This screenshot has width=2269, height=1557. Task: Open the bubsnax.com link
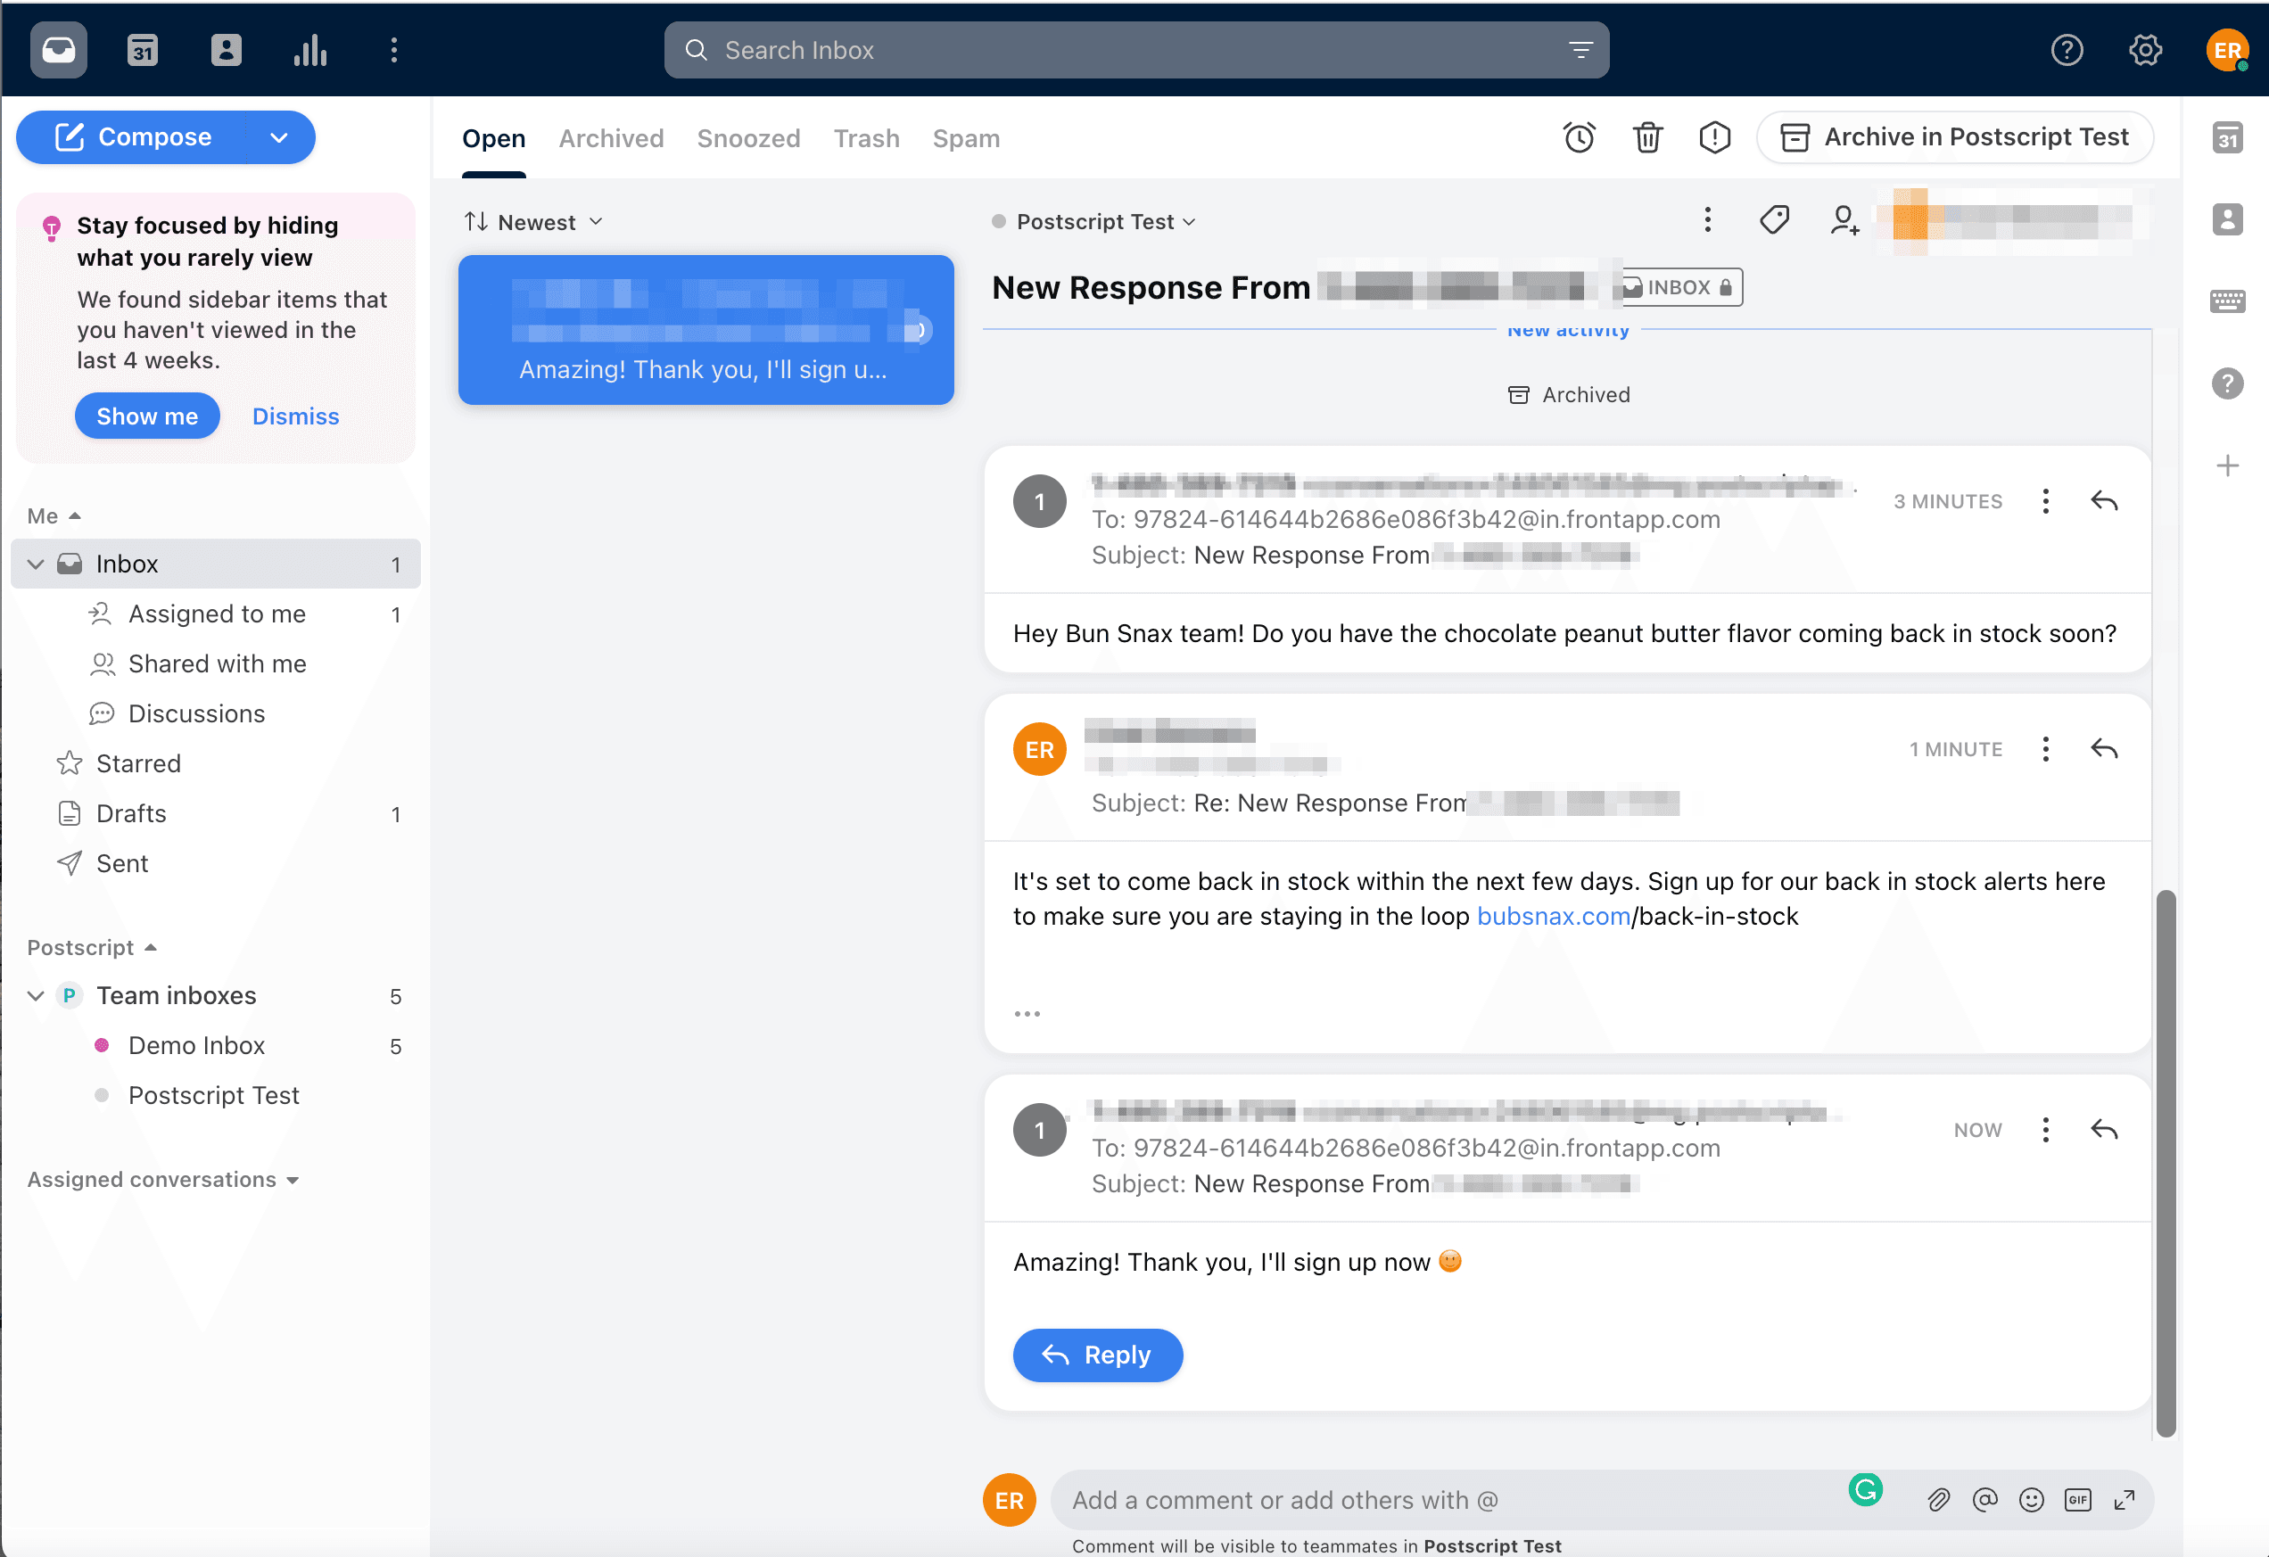(x=1553, y=916)
